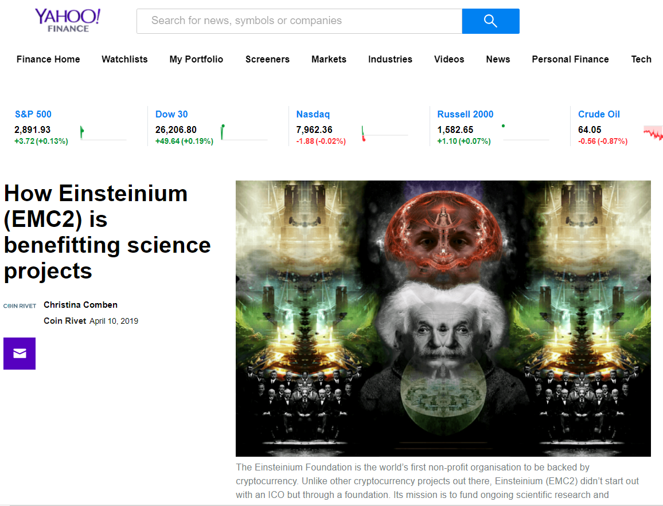Click the Russell 2000 mini chart

pyautogui.click(x=525, y=132)
